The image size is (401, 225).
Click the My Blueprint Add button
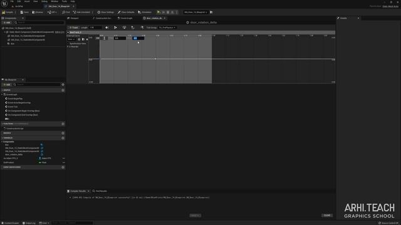7,84
